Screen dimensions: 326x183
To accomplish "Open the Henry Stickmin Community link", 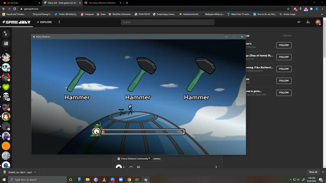I will (133, 159).
